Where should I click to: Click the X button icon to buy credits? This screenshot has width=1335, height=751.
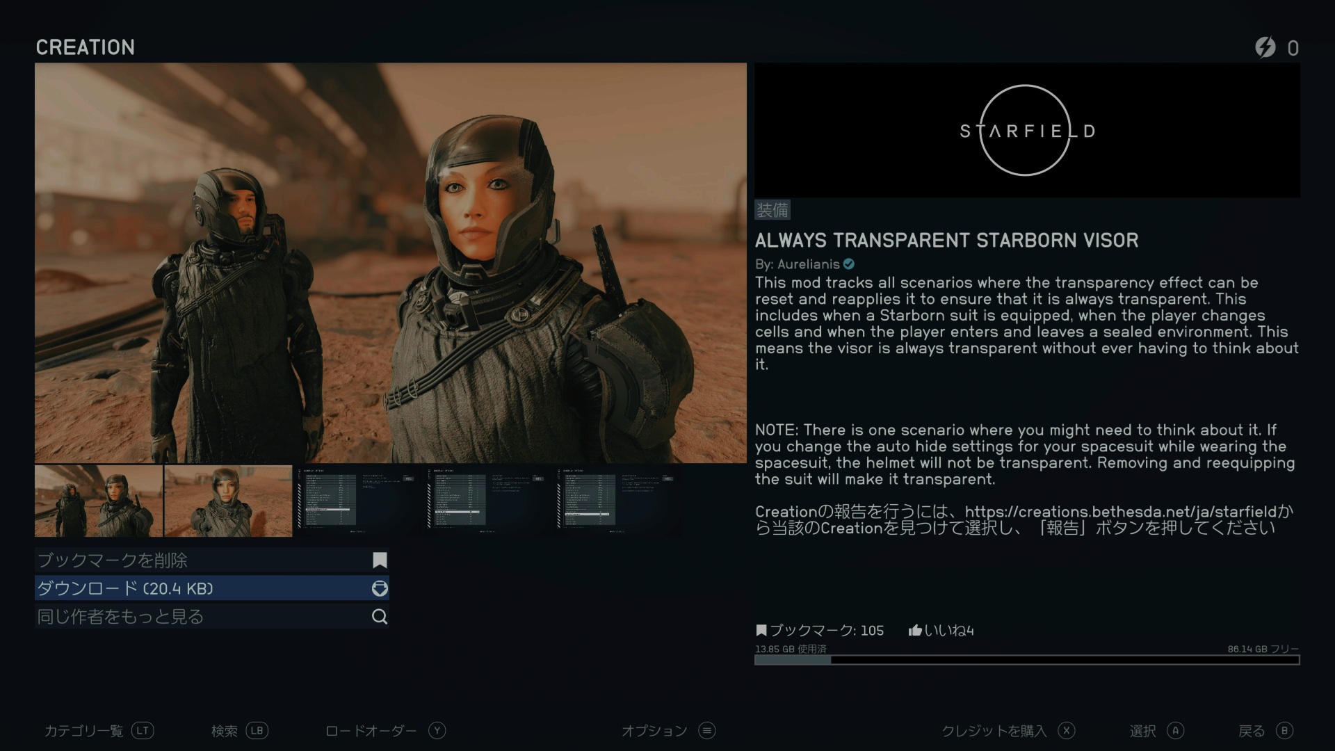point(1066,730)
